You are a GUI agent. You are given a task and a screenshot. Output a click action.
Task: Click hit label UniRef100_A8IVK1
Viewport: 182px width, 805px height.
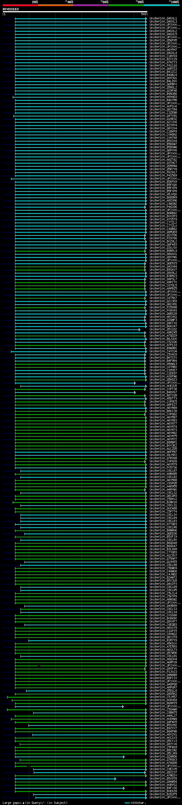coord(163,317)
